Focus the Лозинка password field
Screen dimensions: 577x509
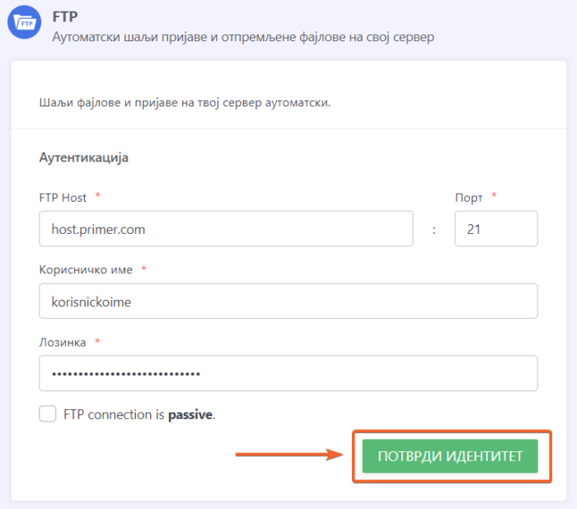pos(288,373)
